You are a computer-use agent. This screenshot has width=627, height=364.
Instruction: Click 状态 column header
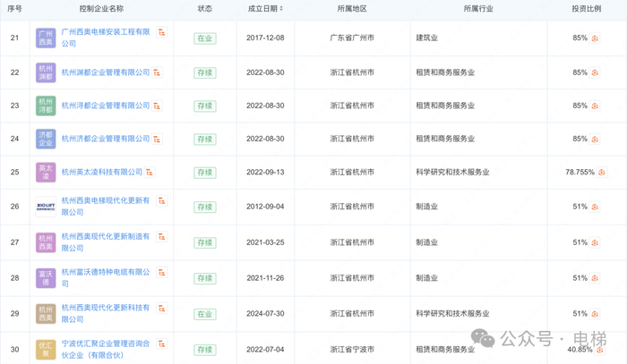pos(205,8)
